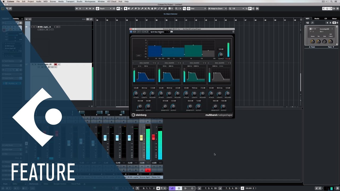Image resolution: width=340 pixels, height=191 pixels.
Task: Click Groove Agent channel name label
Action: 145,177
